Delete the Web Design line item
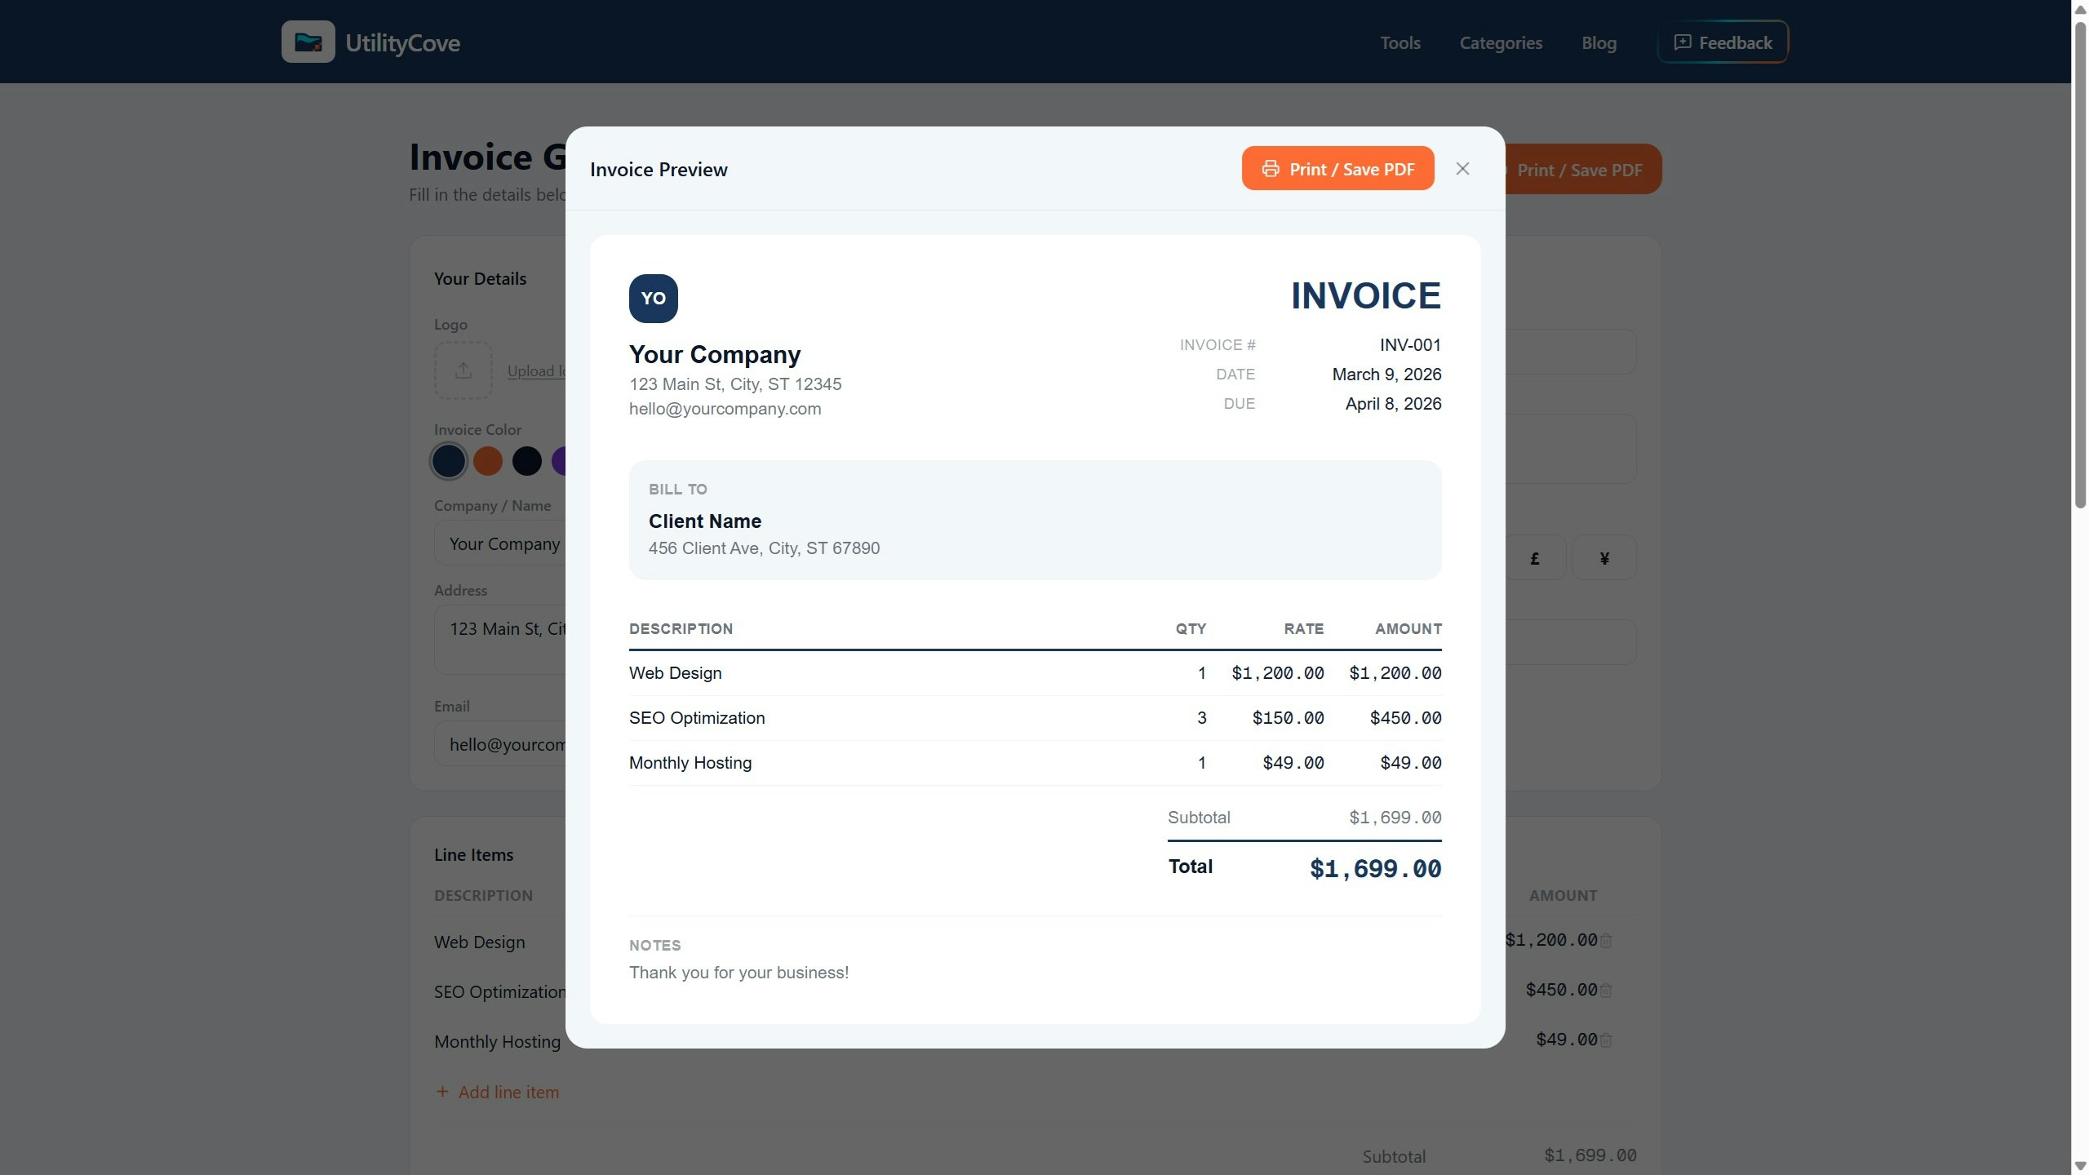Viewport: 2089px width, 1175px height. point(1605,941)
